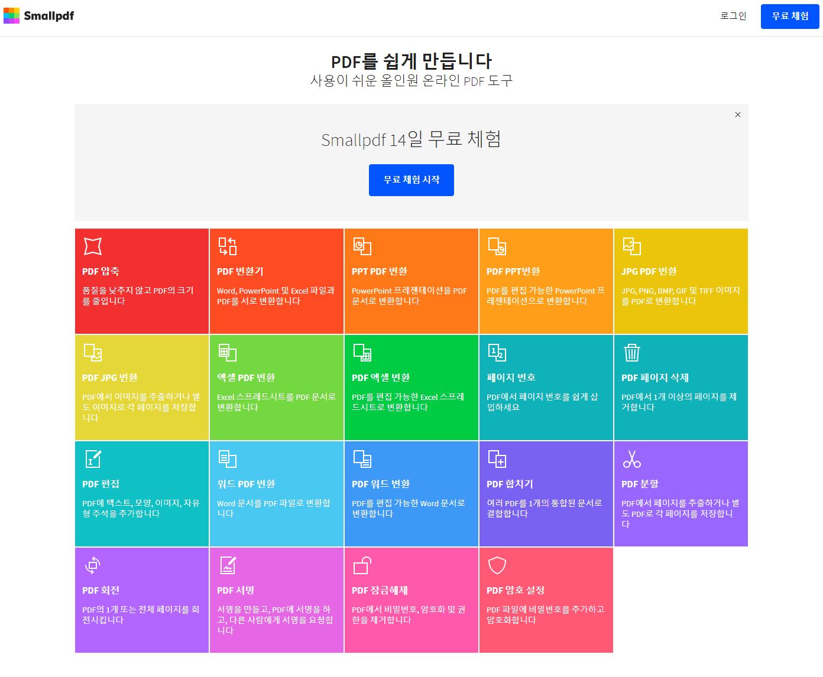
Task: Click the '품질을 낮추지 않고 PDF의 크기를 줄입니다' description
Action: coord(138,295)
